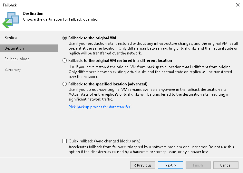The image size is (243, 173).
Task: Click the Failback window title text
Action: tap(10, 5)
